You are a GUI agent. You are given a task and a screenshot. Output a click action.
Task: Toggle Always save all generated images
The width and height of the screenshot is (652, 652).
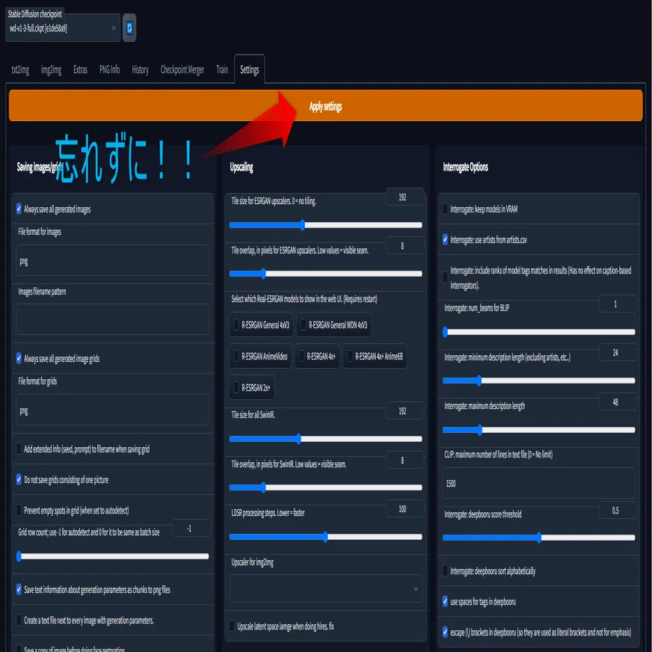(19, 209)
